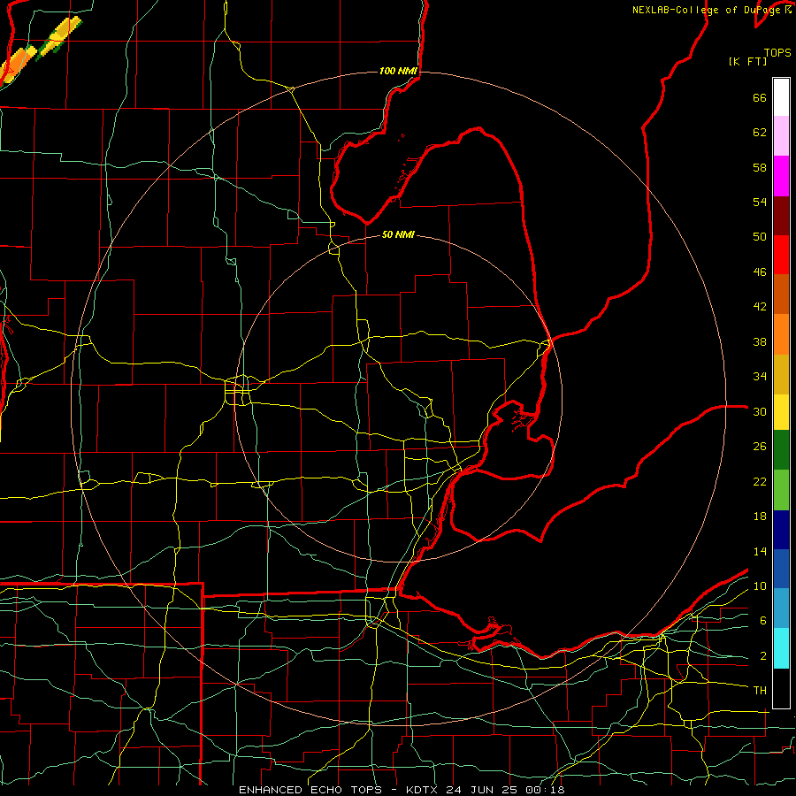796x796 pixels.
Task: Click the cyan 2-6 kft swatch
Action: coord(781,648)
